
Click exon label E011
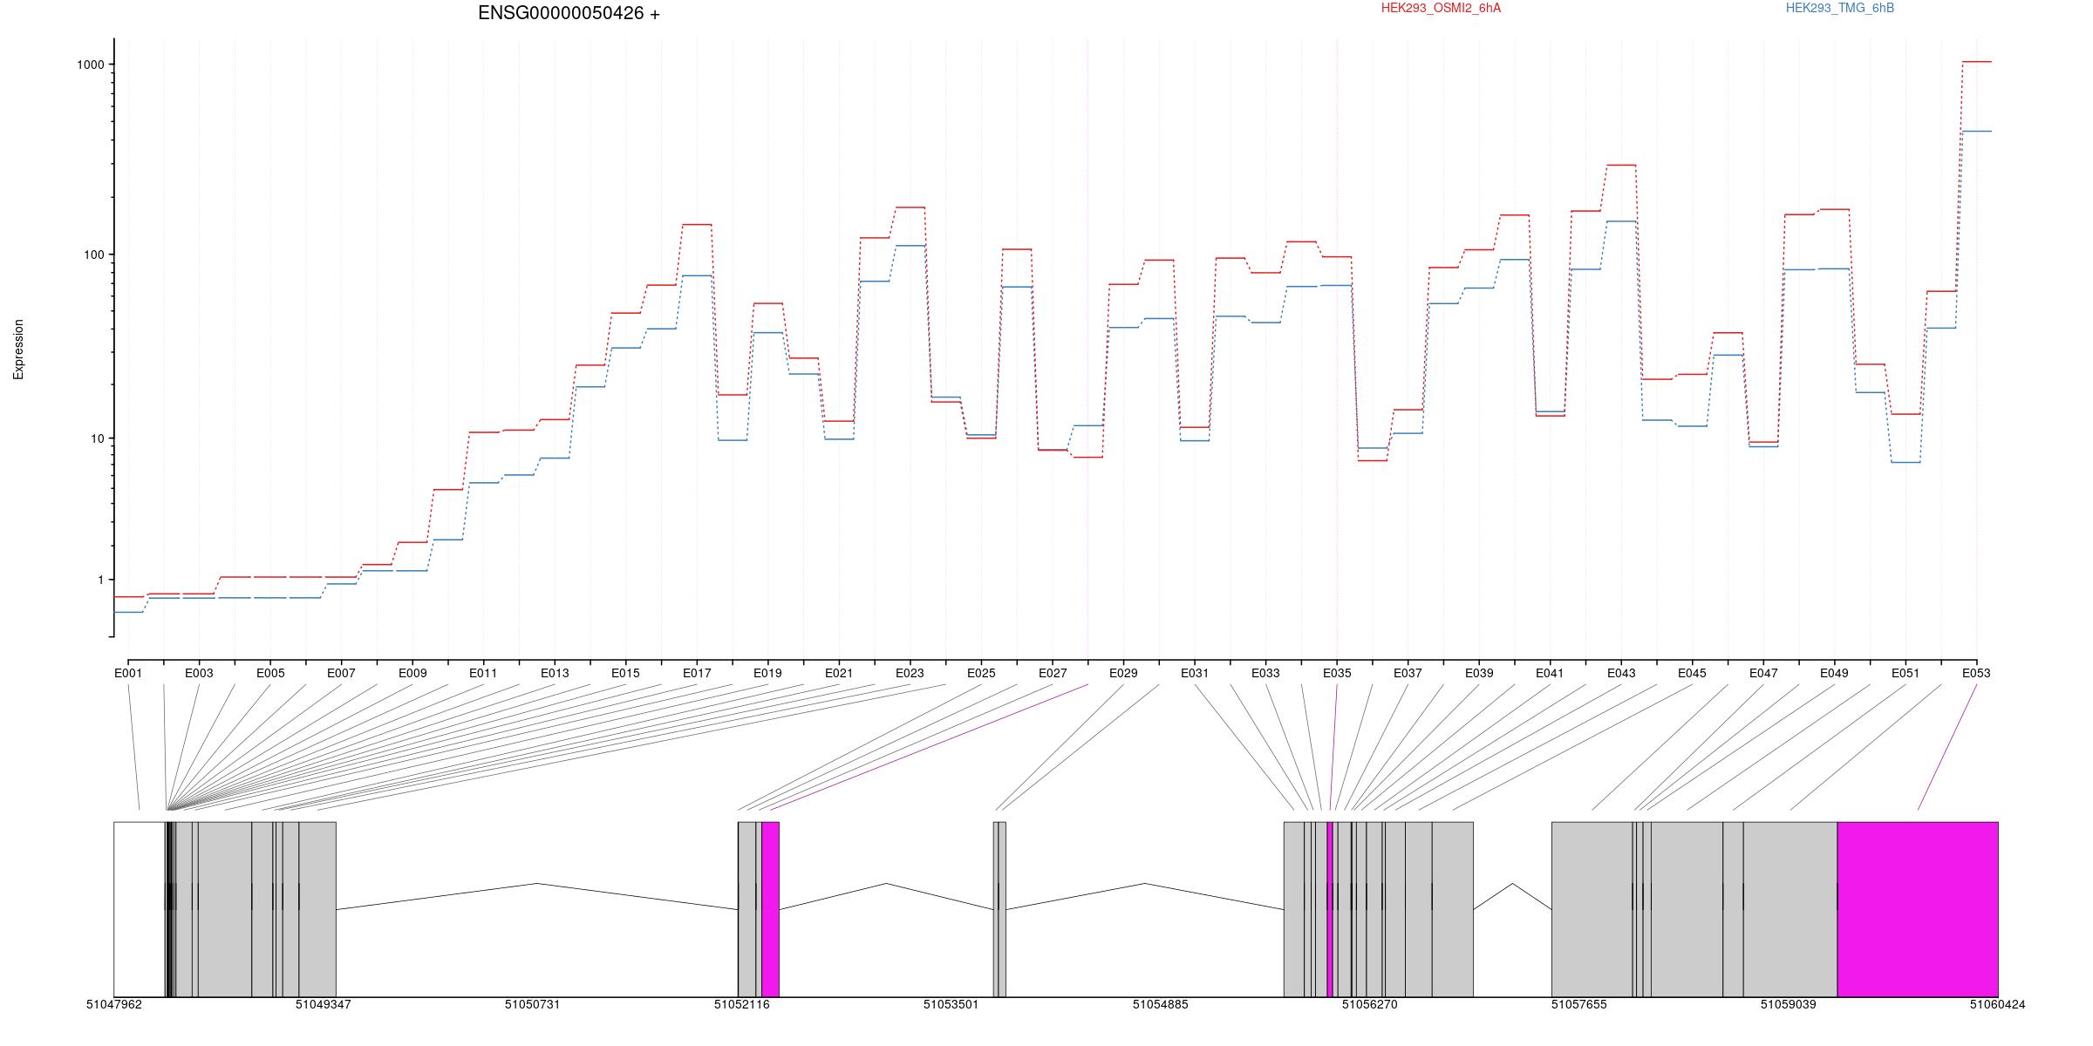click(483, 673)
